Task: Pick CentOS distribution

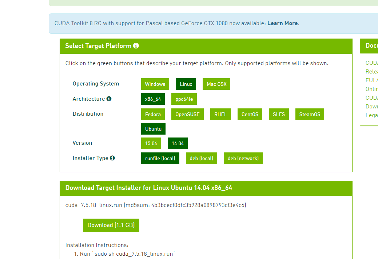Action: point(250,114)
